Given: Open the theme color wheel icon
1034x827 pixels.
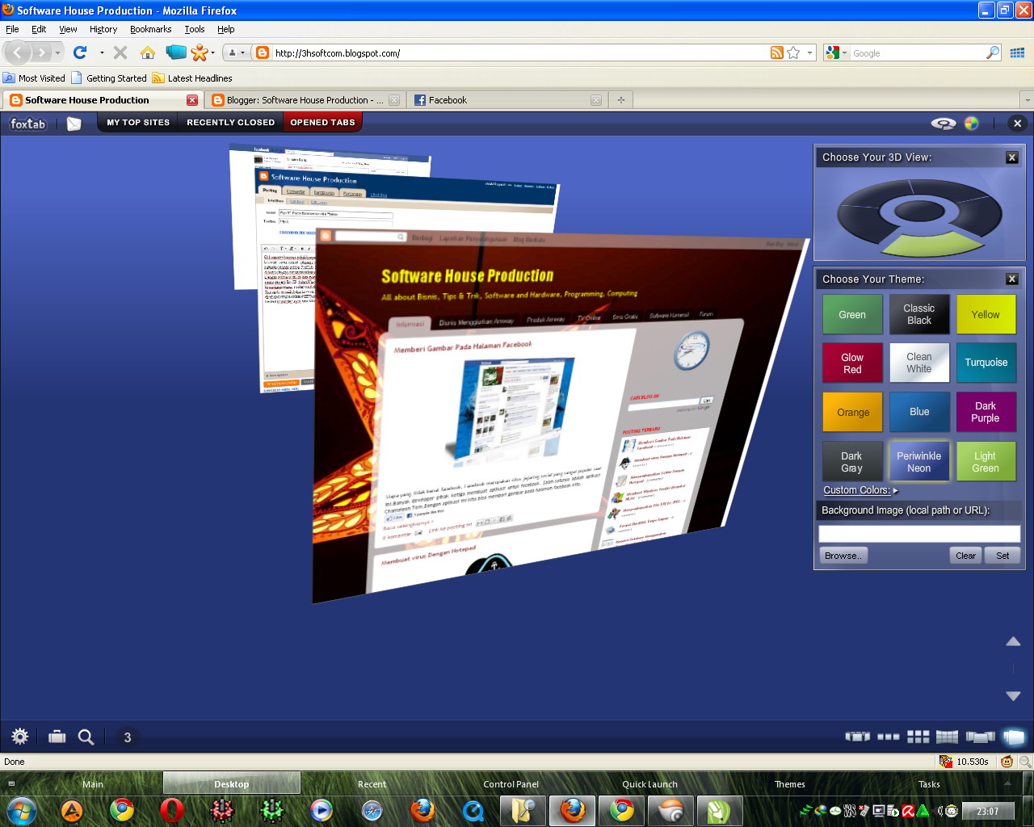Looking at the screenshot, I should coord(972,124).
